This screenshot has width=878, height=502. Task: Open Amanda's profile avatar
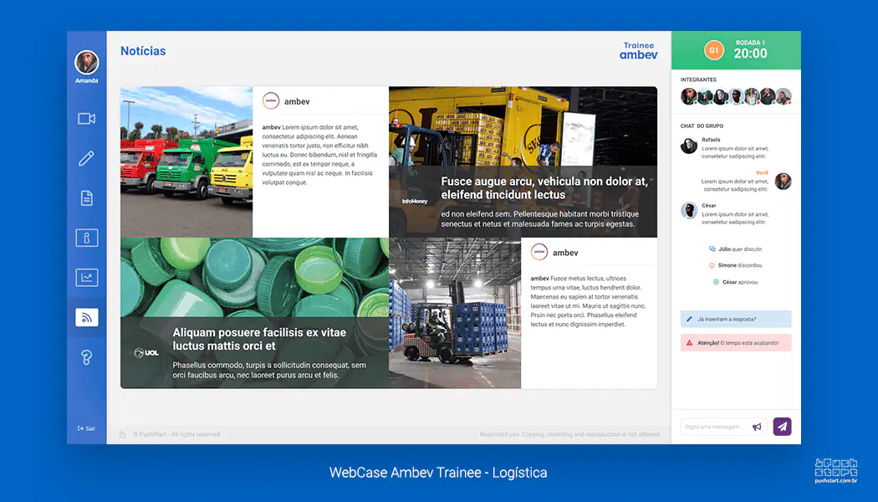87,62
